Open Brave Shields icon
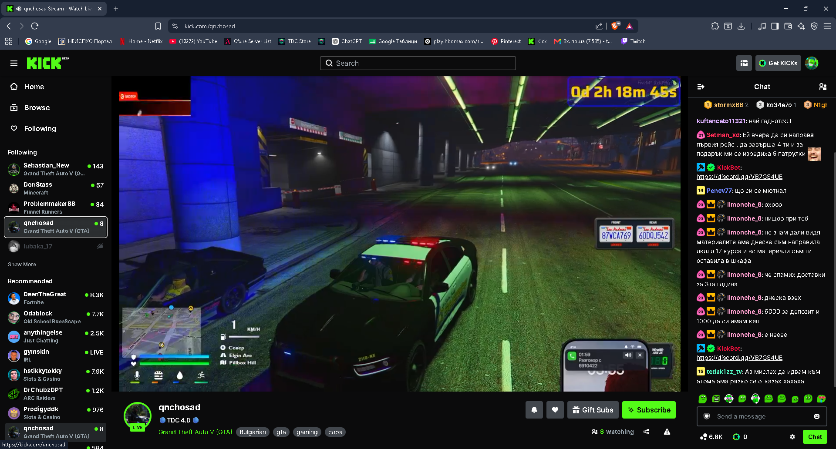 (x=615, y=26)
